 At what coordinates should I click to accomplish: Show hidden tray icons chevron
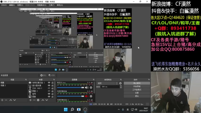(x=119, y=109)
